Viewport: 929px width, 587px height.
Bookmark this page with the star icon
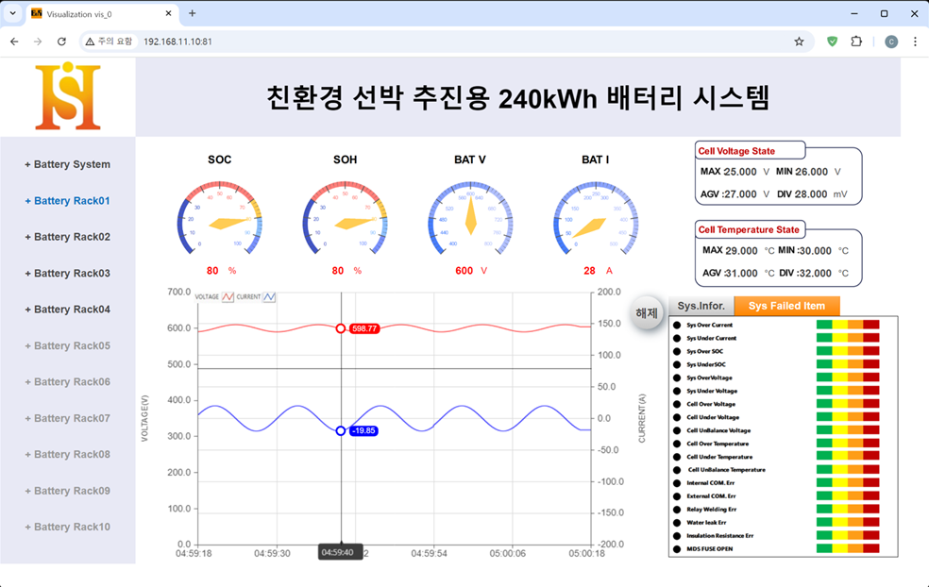tap(799, 42)
